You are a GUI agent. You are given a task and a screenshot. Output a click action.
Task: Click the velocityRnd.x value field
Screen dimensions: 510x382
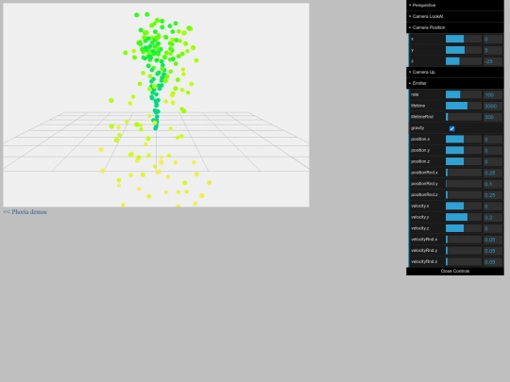[493, 240]
